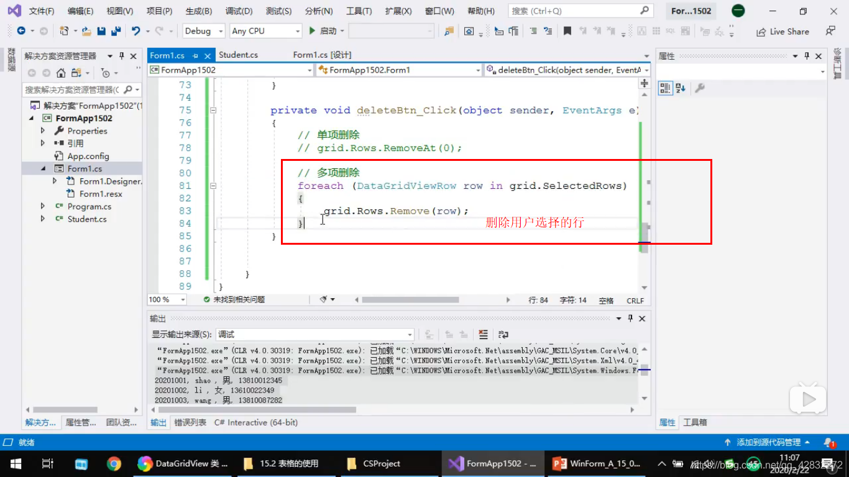Viewport: 849px width, 477px height.
Task: Select App.config in Solution Explorer
Action: coord(88,156)
